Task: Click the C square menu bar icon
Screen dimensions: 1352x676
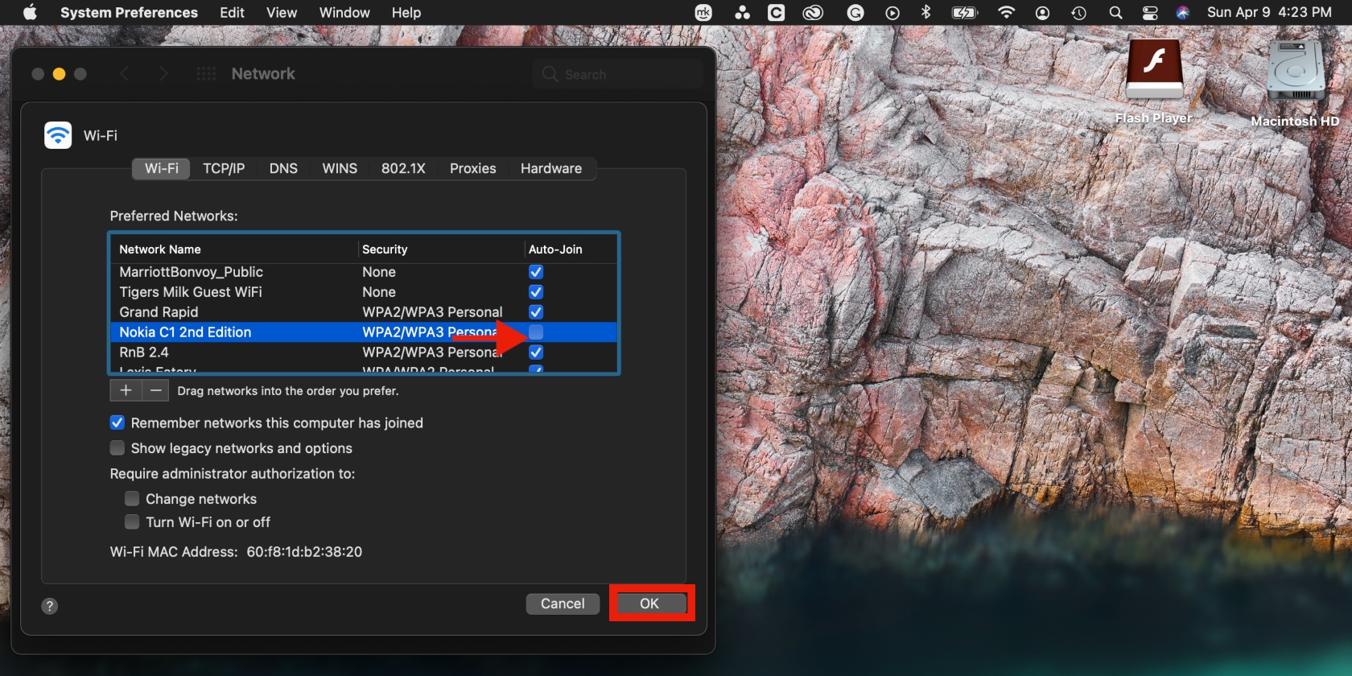Action: tap(777, 13)
